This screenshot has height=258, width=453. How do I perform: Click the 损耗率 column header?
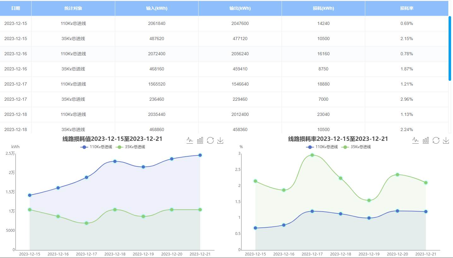tap(406, 8)
